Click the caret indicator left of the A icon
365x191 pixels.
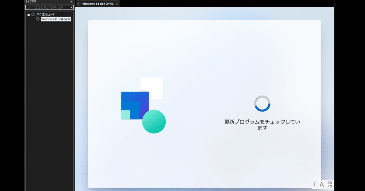point(315,184)
